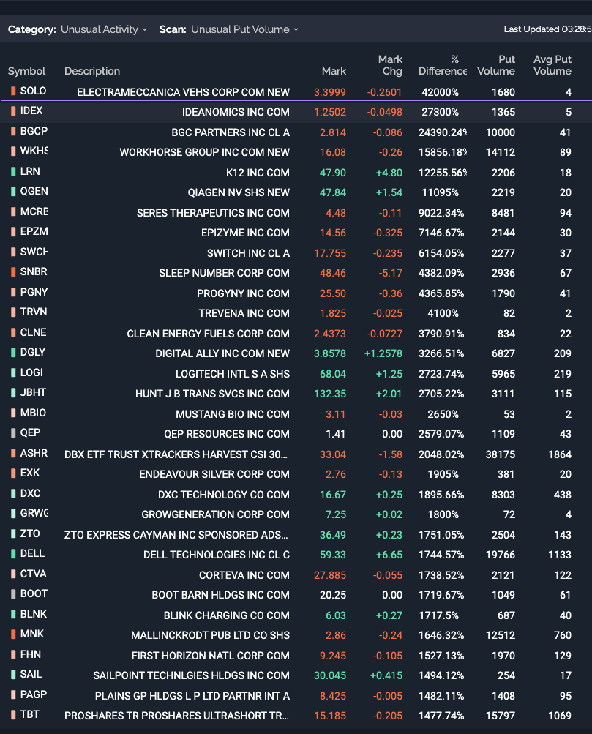Select the JBHT symbol
The image size is (592, 734).
33,393
